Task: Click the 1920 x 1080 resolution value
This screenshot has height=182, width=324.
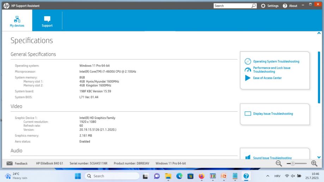Action: tap(88, 122)
